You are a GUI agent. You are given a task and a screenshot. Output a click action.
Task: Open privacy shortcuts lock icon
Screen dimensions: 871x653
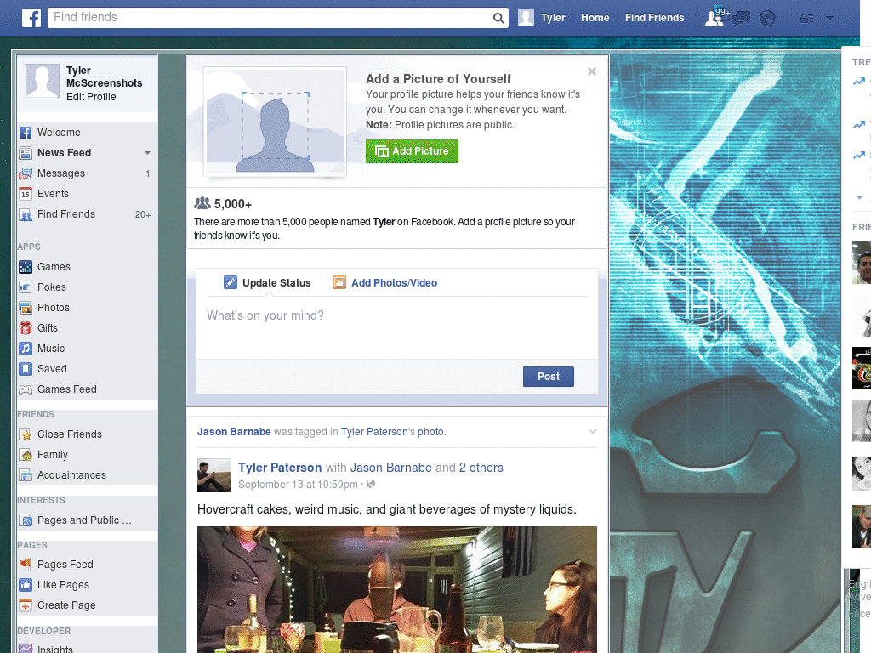pos(806,19)
